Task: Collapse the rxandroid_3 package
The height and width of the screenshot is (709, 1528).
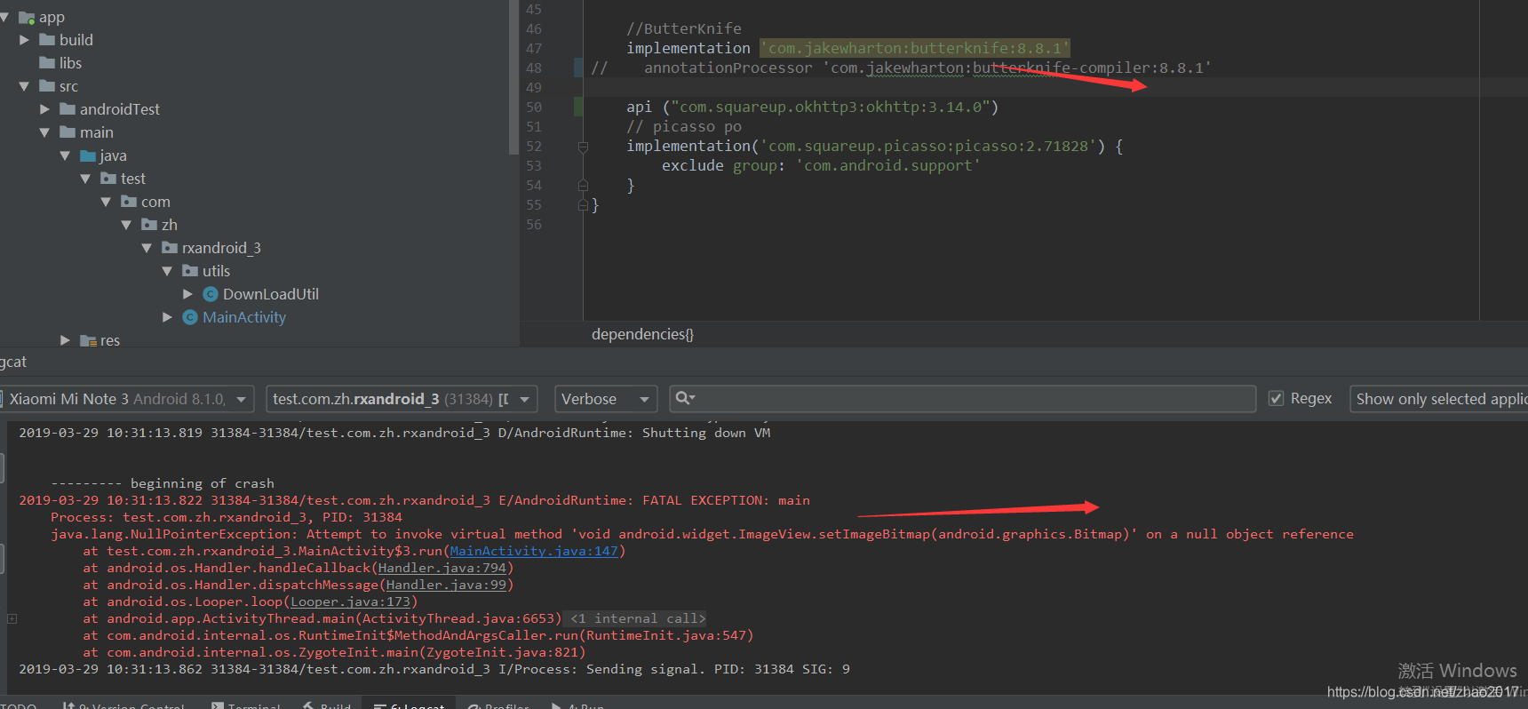Action: [147, 248]
